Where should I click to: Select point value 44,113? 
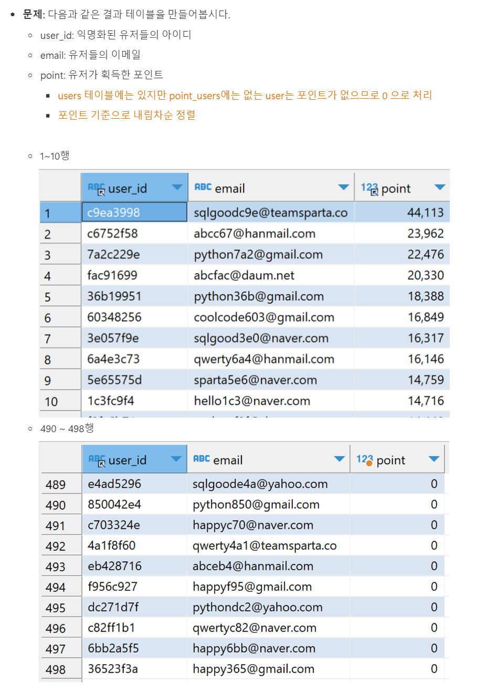point(402,212)
